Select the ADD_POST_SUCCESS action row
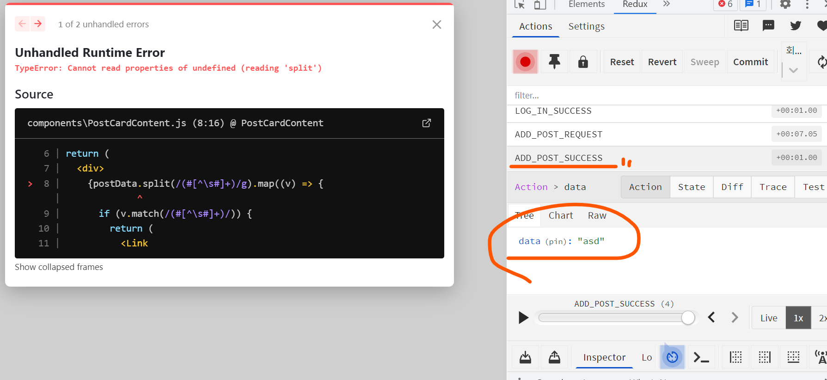 tap(667, 158)
